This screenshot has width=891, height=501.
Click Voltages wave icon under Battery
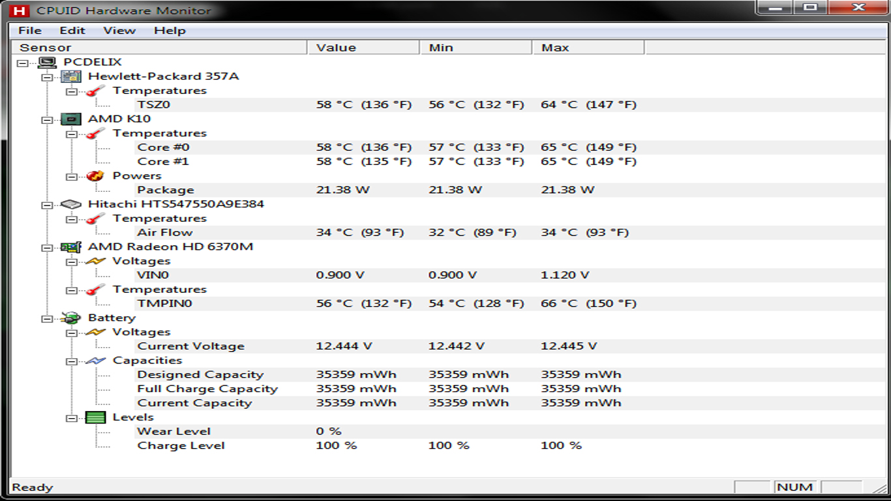tap(95, 332)
